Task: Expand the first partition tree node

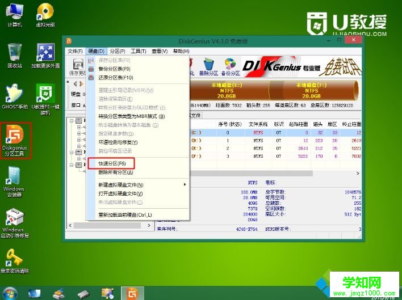Action: pos(79,127)
